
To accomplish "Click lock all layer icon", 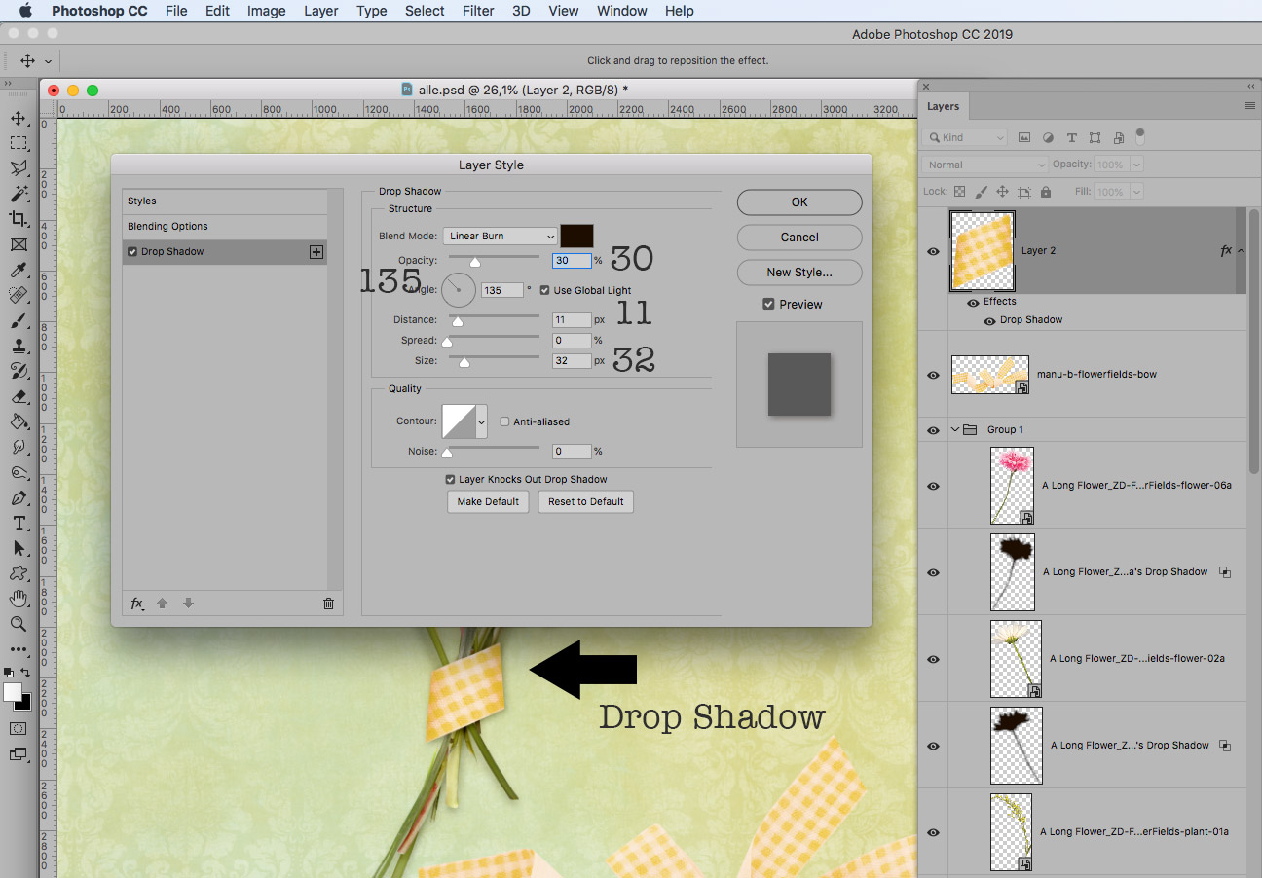I will coord(1046,193).
